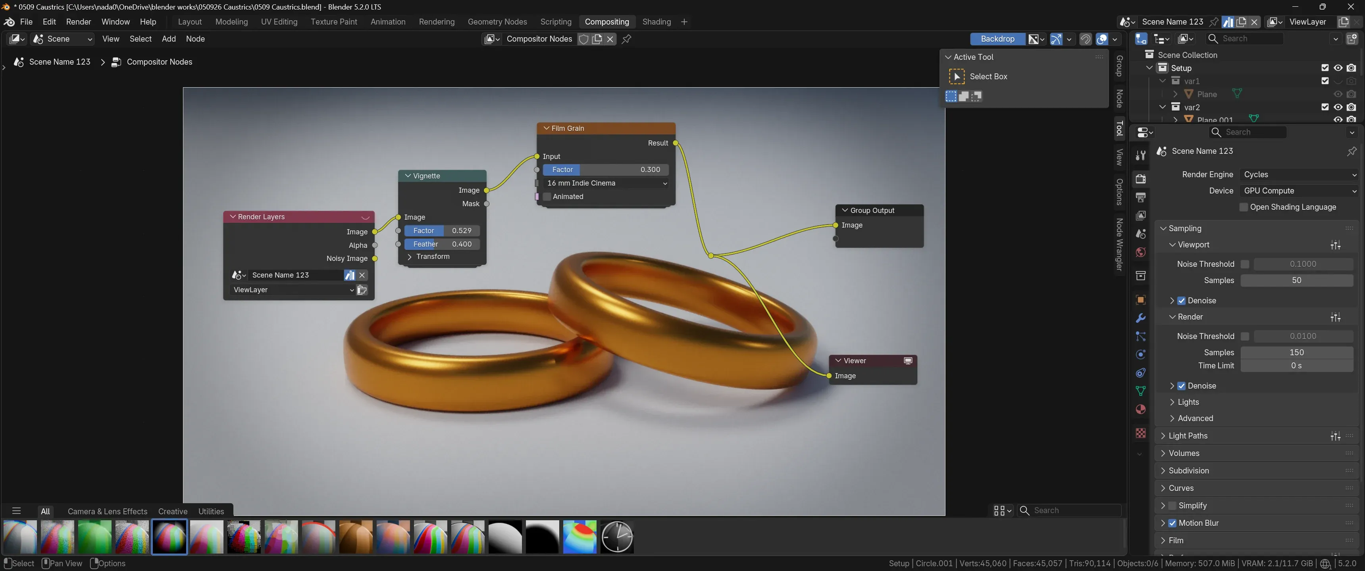The height and width of the screenshot is (571, 1365).
Task: Click the Tool properties tab icon
Action: click(1140, 155)
